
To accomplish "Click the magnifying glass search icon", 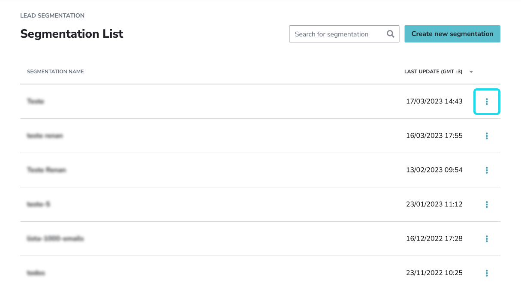I will point(390,34).
